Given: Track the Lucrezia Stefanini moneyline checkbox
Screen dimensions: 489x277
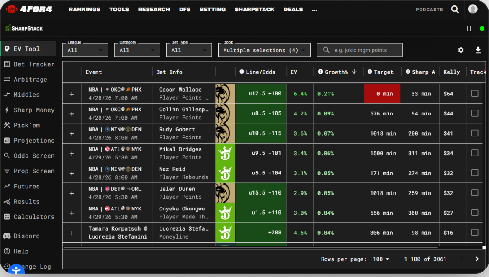Looking at the screenshot, I should [x=475, y=233].
